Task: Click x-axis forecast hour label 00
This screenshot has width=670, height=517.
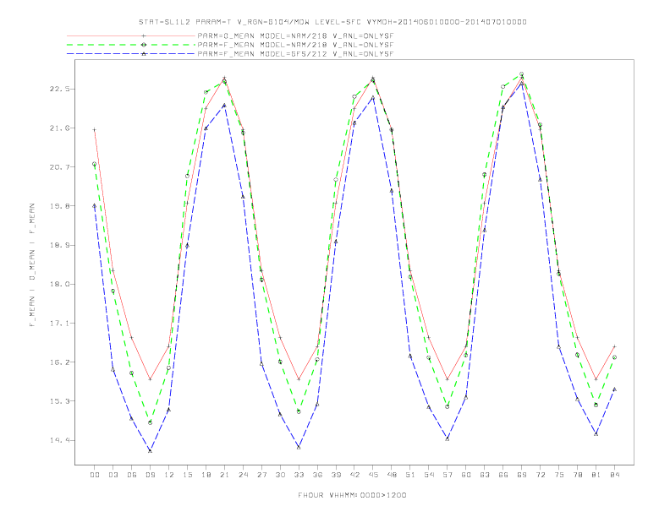Action: [x=95, y=475]
